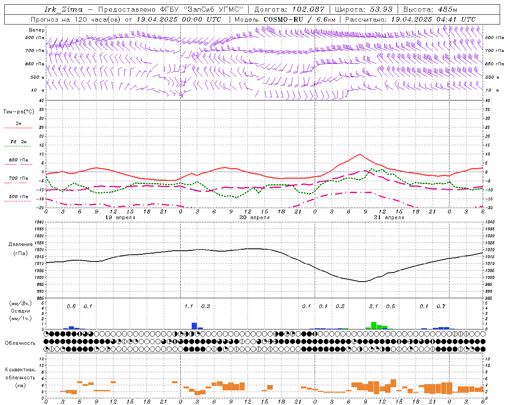Click the model name COSMO-RU / 6.6км
Screen dimensions: 506x405
[300, 19]
